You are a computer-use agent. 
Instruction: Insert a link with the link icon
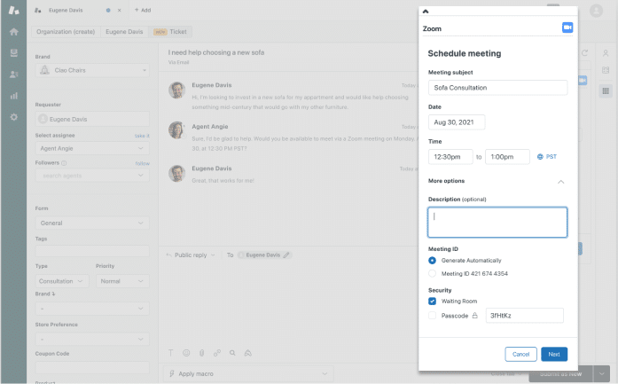[217, 353]
